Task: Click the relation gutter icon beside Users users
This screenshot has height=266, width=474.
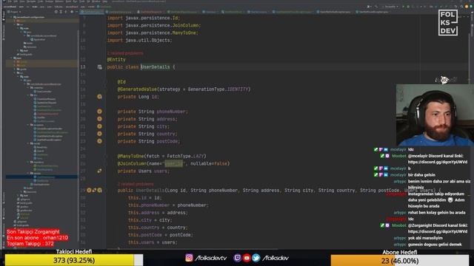Action: (99, 171)
